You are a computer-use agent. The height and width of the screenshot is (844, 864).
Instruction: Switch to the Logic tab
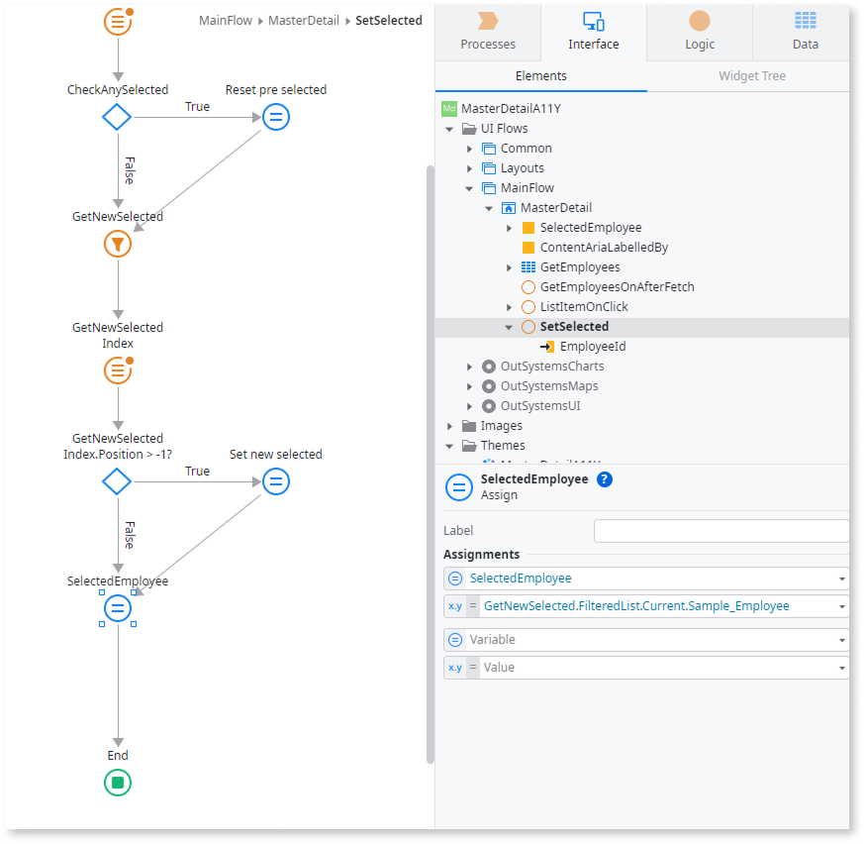[x=700, y=32]
